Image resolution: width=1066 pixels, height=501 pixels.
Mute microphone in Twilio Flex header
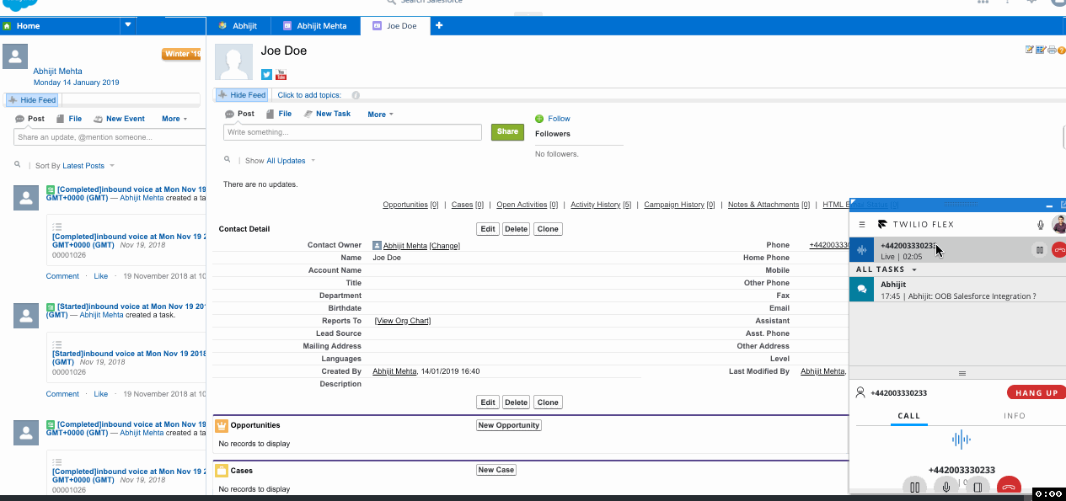(1041, 225)
